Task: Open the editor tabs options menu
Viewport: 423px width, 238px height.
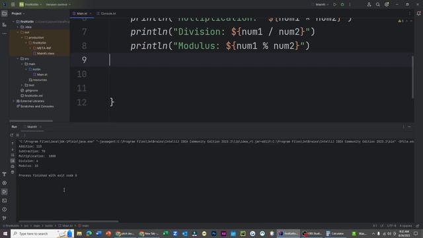Action: tap(410, 13)
